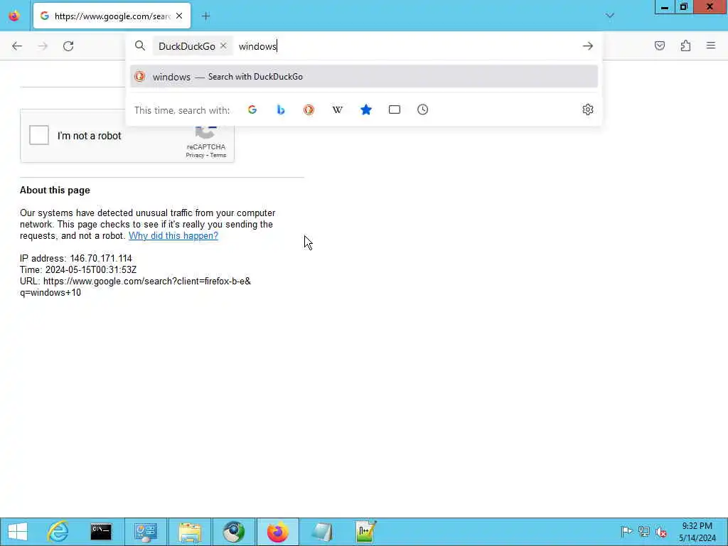This screenshot has height=546, width=728.
Task: Select the Google search tab
Action: (112, 16)
